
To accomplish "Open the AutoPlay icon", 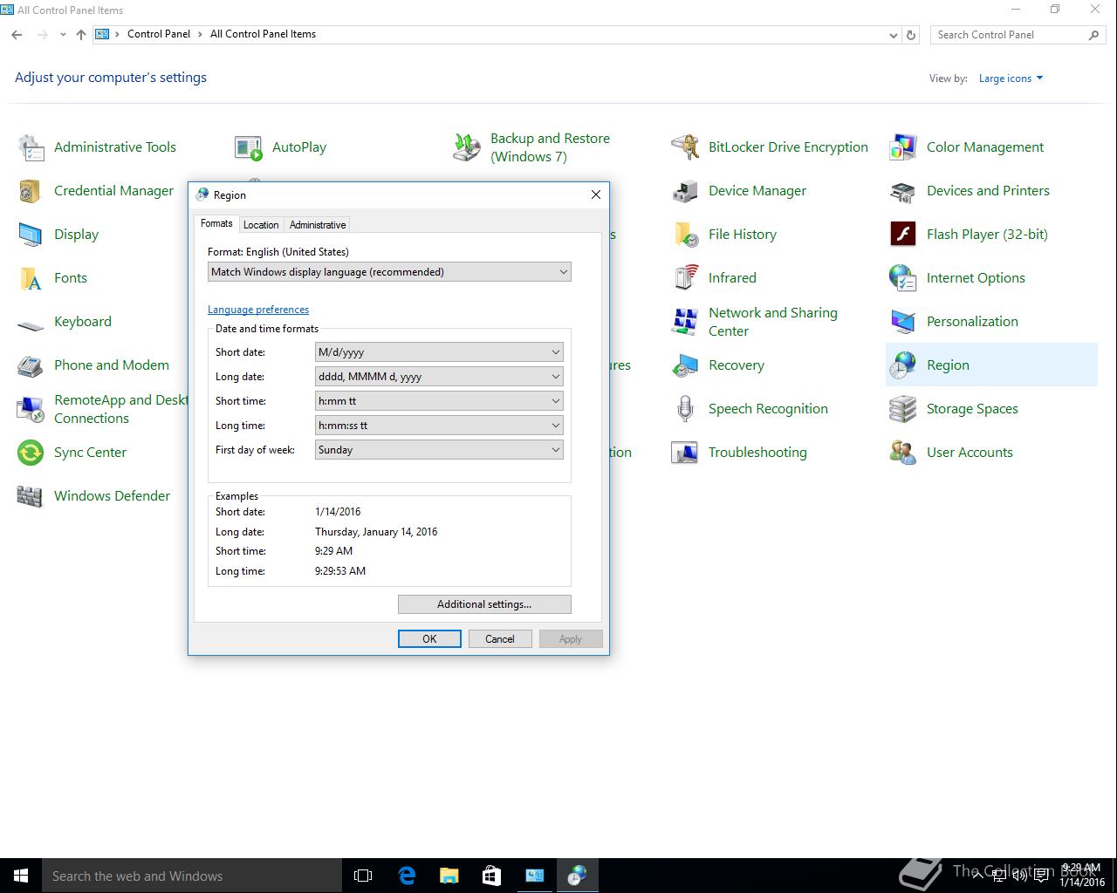I will tap(249, 147).
